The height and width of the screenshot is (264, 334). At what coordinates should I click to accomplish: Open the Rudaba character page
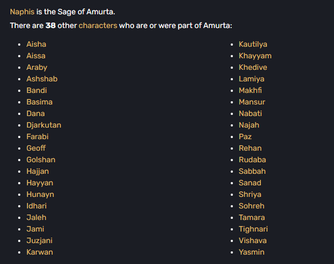click(252, 160)
